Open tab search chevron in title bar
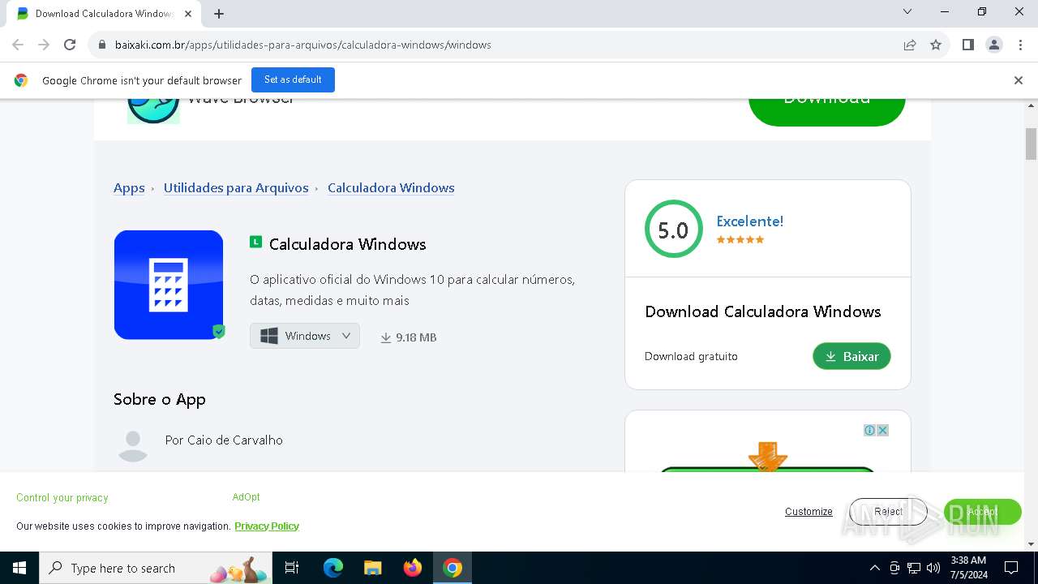 point(907,11)
